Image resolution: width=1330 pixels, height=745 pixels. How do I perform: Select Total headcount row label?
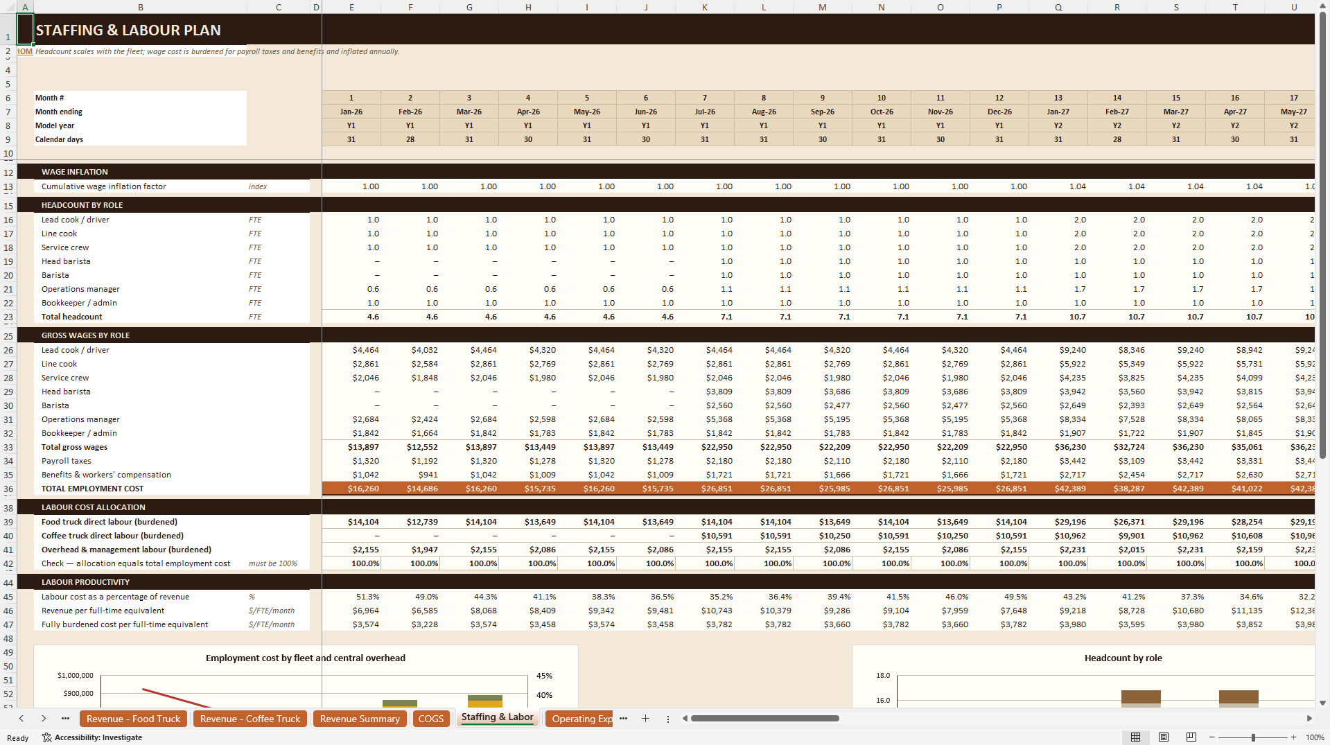point(71,317)
